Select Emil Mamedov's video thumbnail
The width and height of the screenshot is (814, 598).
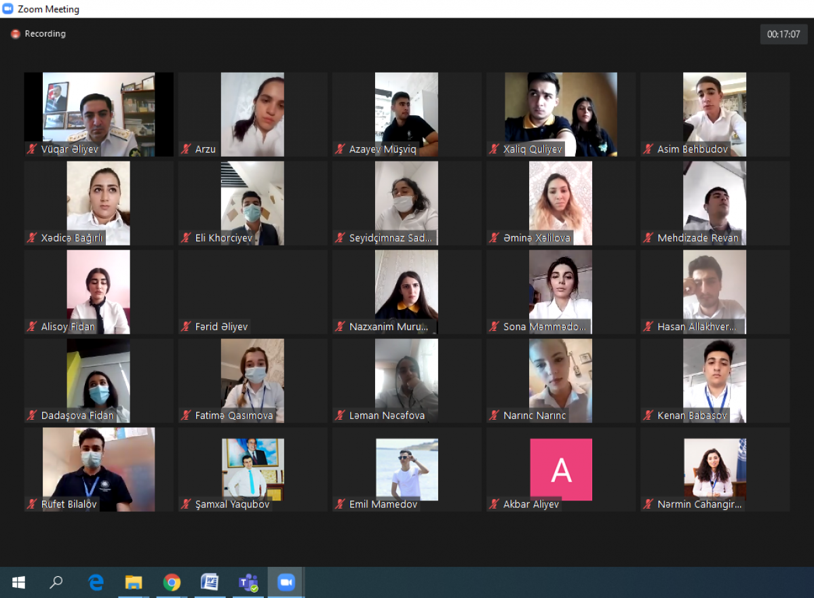tap(406, 469)
